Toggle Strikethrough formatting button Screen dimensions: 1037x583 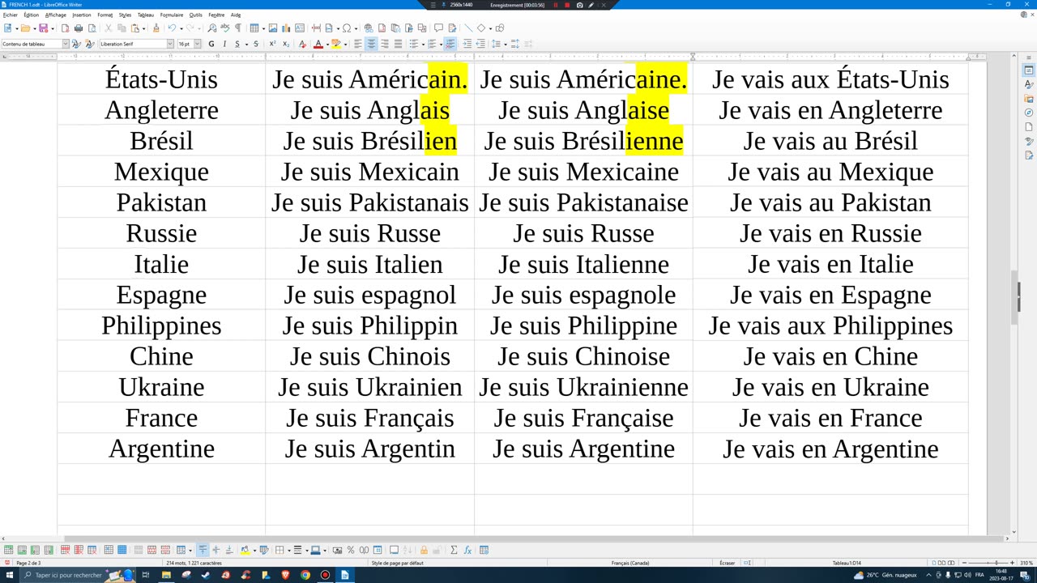256,44
